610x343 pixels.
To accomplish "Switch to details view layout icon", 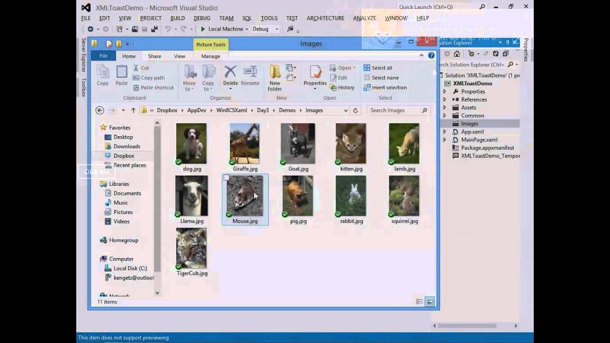I will pyautogui.click(x=419, y=302).
